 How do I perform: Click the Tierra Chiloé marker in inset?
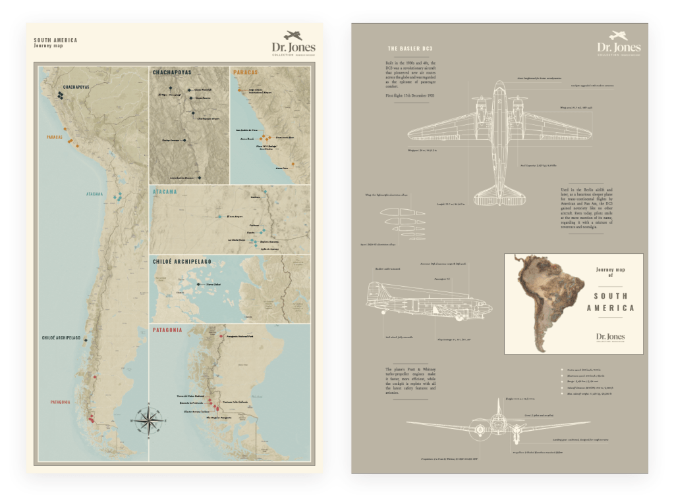click(x=198, y=285)
